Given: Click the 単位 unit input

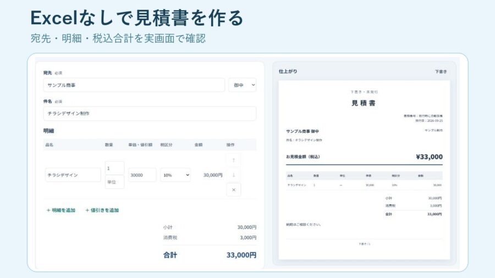Looking at the screenshot, I should [x=114, y=182].
